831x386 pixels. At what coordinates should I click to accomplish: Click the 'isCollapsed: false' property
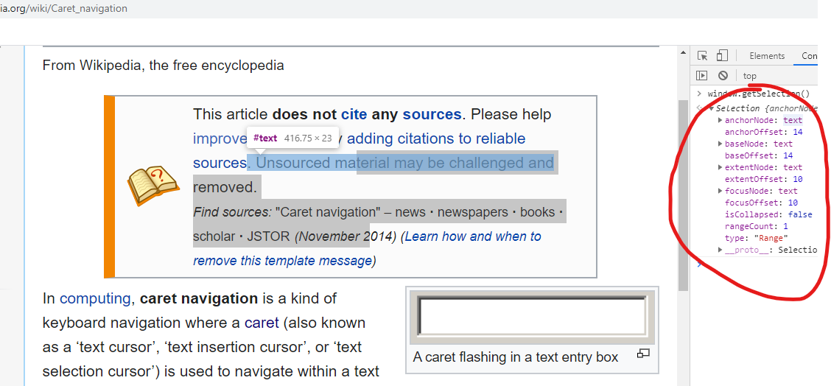click(768, 214)
